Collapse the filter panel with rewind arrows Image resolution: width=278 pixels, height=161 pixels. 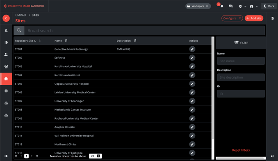[272, 156]
